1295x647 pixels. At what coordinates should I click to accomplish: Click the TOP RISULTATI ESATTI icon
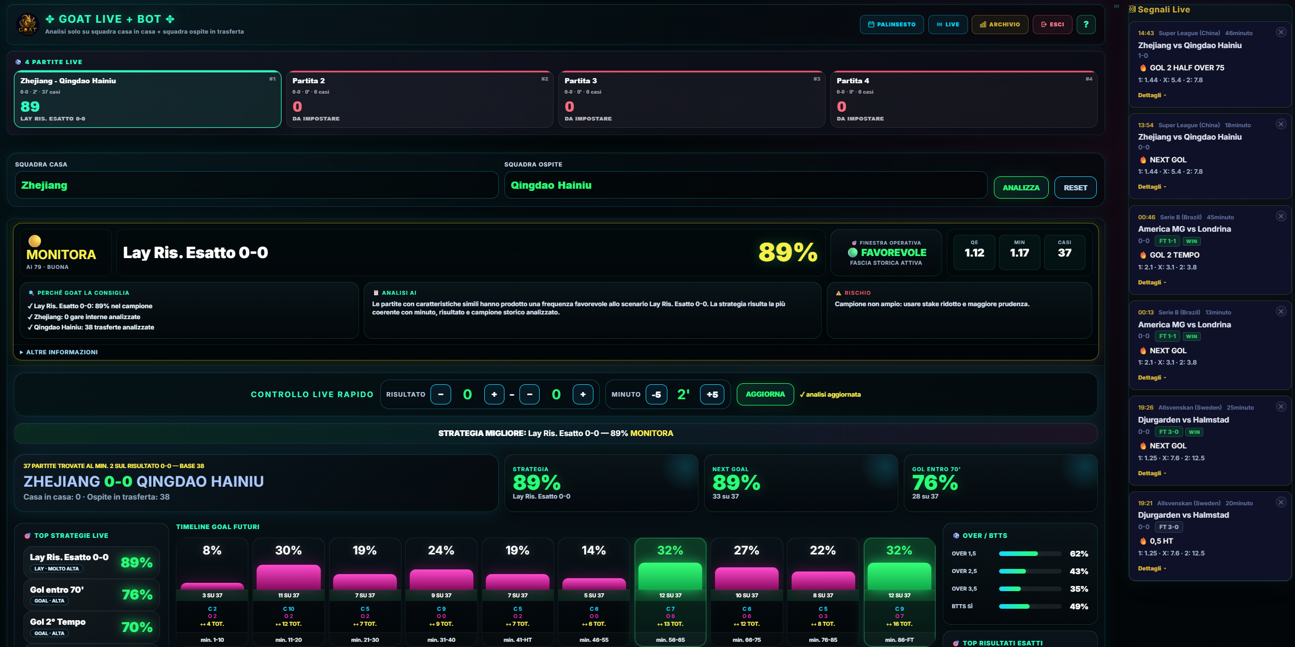point(956,643)
